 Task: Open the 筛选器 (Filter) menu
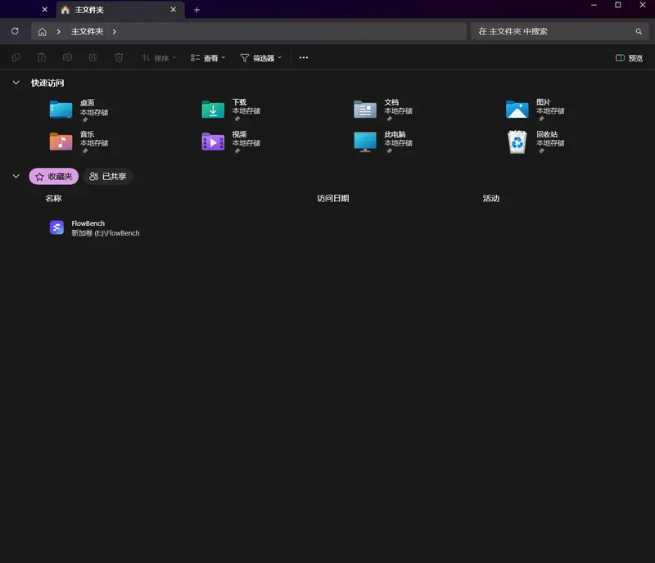click(x=260, y=57)
